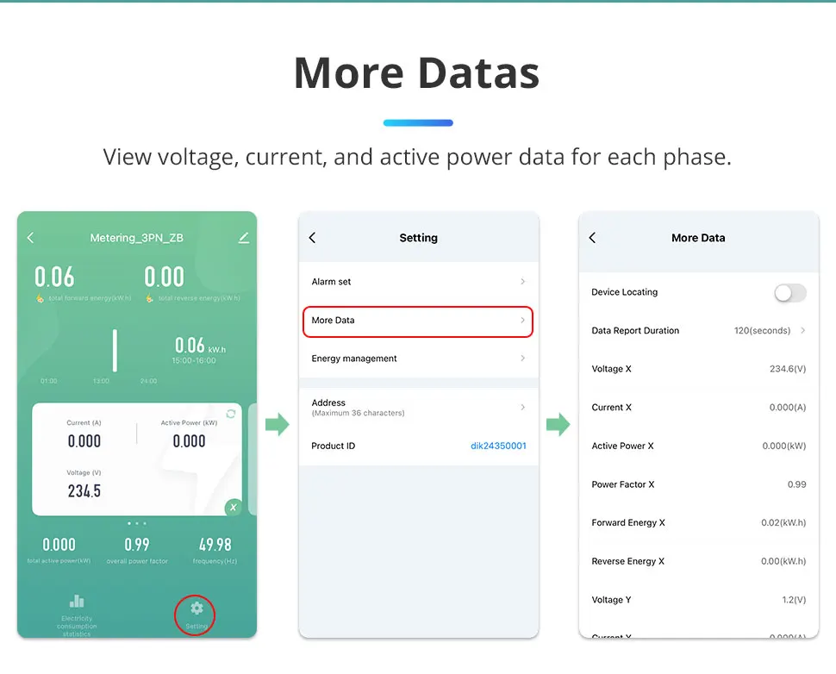Screen dimensions: 836x674
Task: Tap the Voltage X reading row
Action: (x=698, y=369)
